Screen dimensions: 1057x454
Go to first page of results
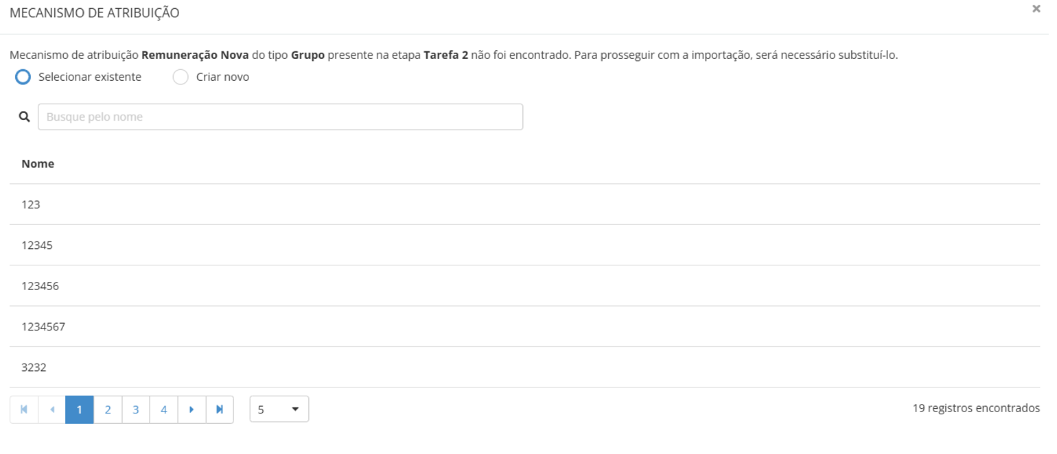pos(24,409)
